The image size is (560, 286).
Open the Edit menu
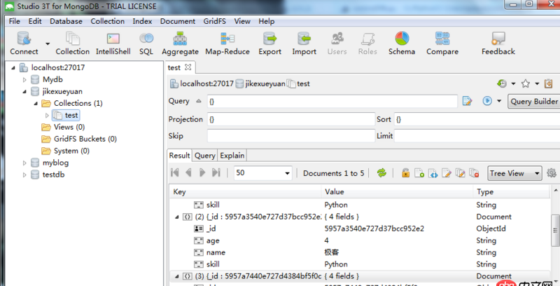coord(35,21)
